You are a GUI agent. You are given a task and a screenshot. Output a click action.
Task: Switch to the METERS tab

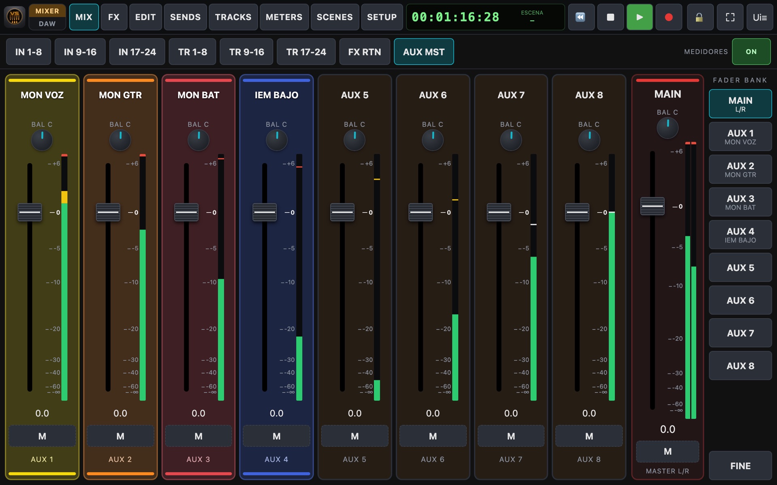point(284,17)
